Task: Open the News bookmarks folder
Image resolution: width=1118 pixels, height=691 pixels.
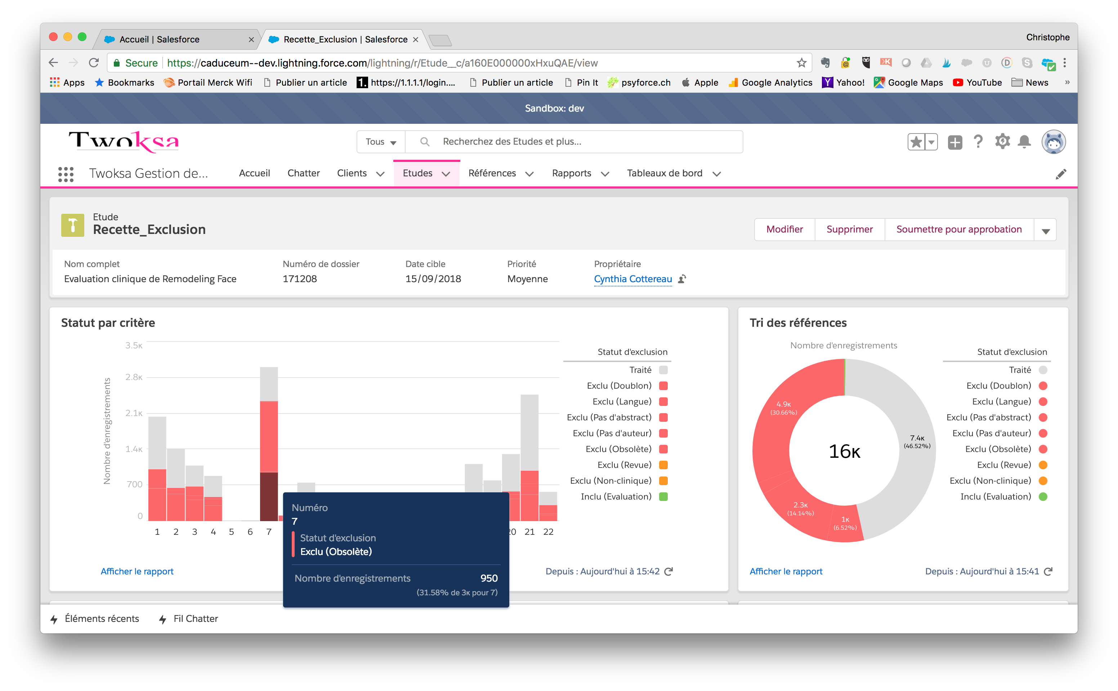Action: tap(1030, 82)
